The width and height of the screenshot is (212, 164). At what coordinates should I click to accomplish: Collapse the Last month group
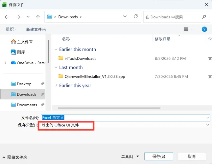[x=56, y=67]
